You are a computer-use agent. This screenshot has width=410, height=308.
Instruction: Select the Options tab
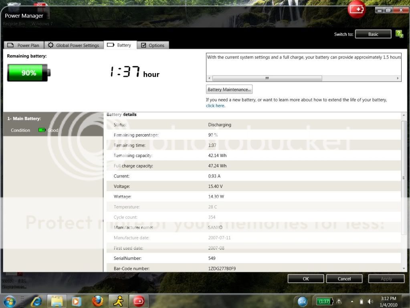(153, 45)
